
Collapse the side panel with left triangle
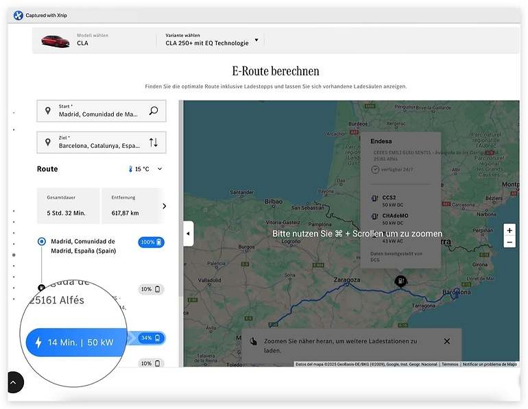(x=189, y=234)
